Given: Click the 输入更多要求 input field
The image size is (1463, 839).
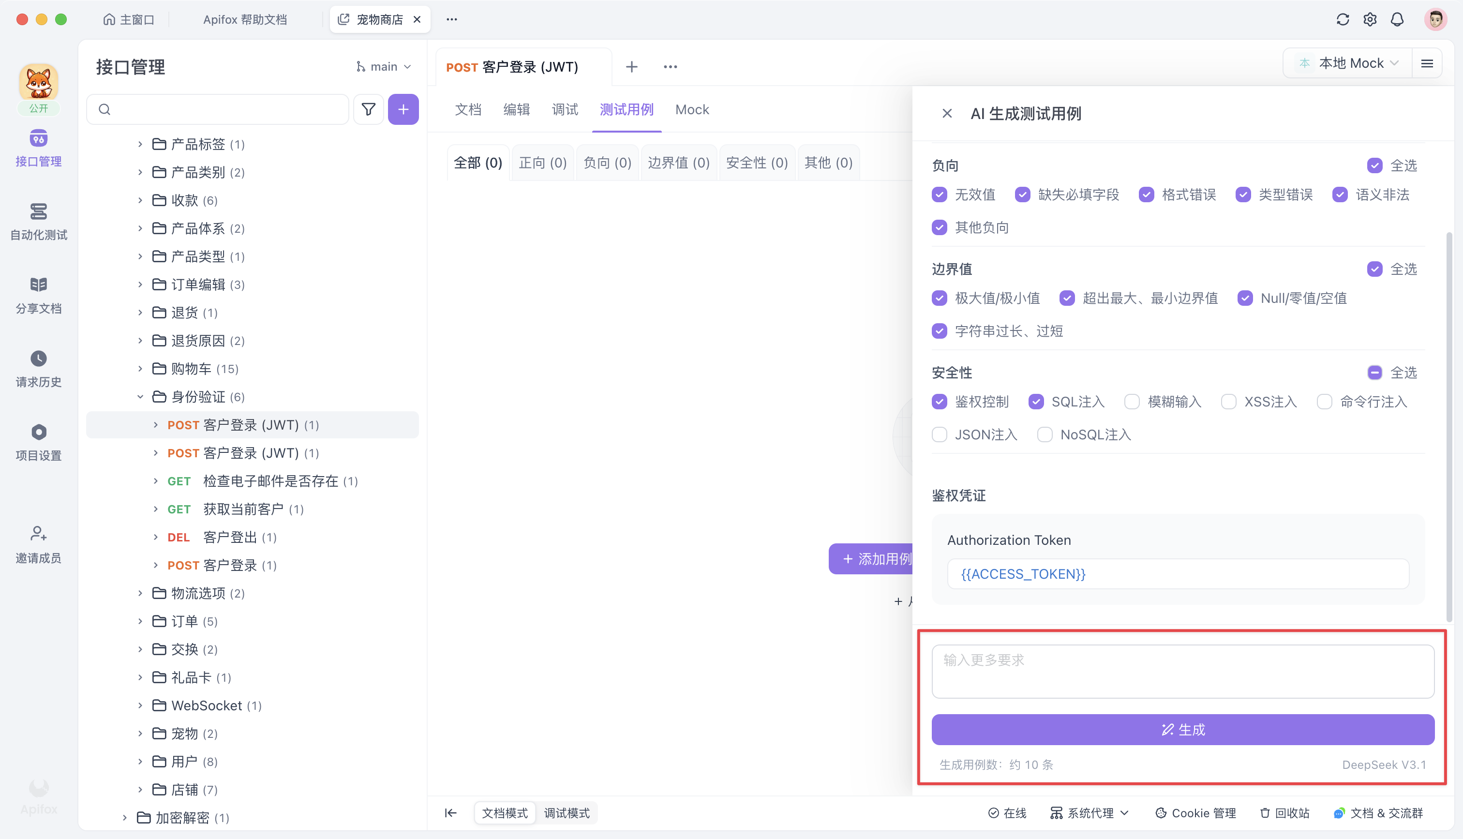Looking at the screenshot, I should [1182, 671].
